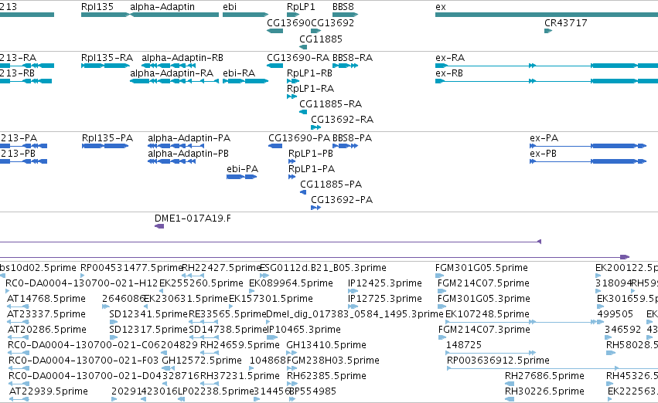The width and height of the screenshot is (658, 403).
Task: Click EST IP12425.3prime
Action: coord(385,283)
